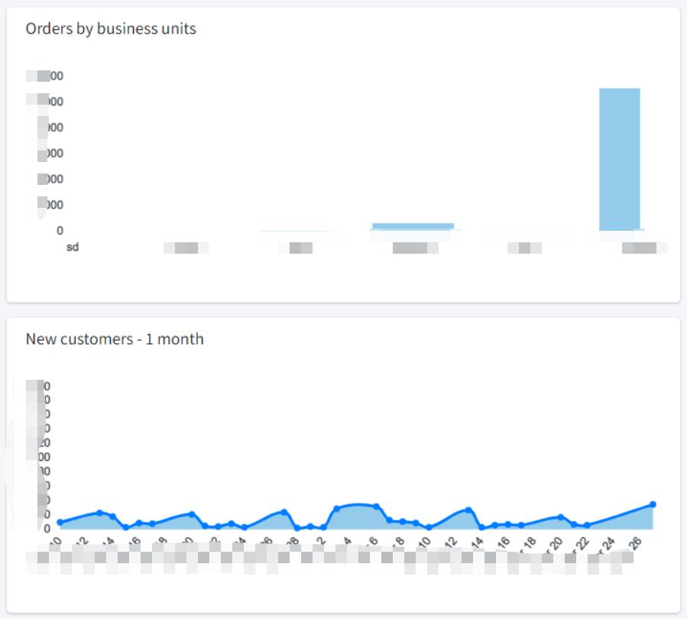Select the short wide bar in the Orders chart
Screen dimensions: 687x619
point(413,226)
